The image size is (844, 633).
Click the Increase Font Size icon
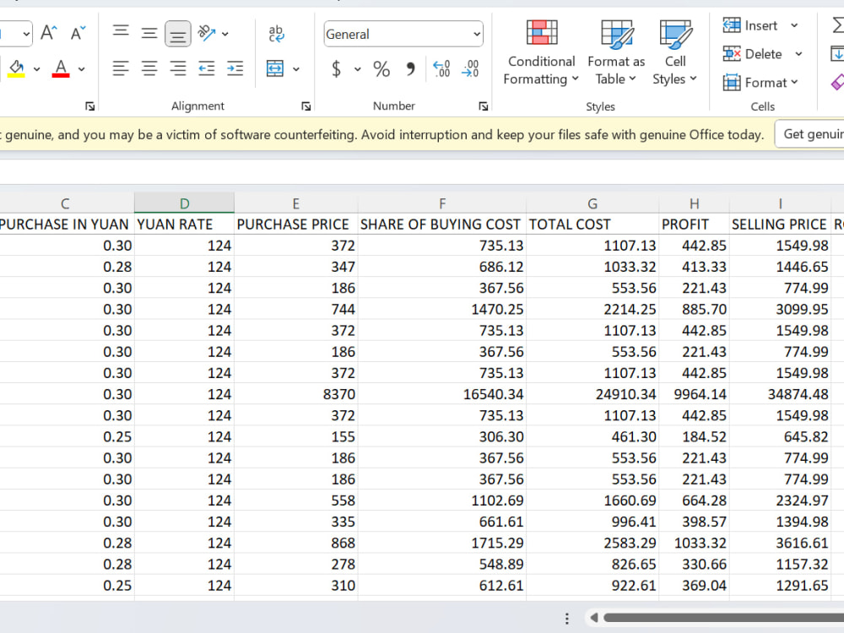tap(49, 34)
